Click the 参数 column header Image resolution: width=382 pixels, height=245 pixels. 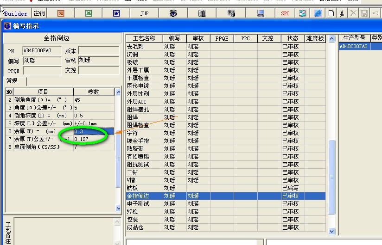pyautogui.click(x=94, y=92)
